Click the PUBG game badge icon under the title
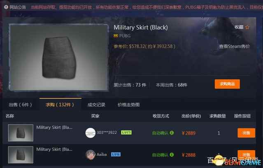The image size is (263, 168). point(116,36)
